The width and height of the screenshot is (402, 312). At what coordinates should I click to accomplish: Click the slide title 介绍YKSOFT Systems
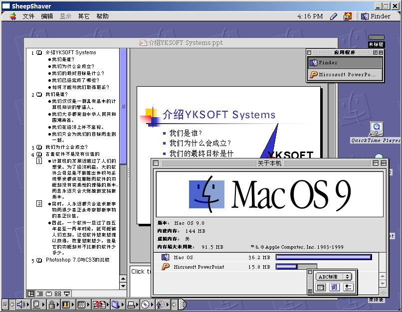pos(219,115)
